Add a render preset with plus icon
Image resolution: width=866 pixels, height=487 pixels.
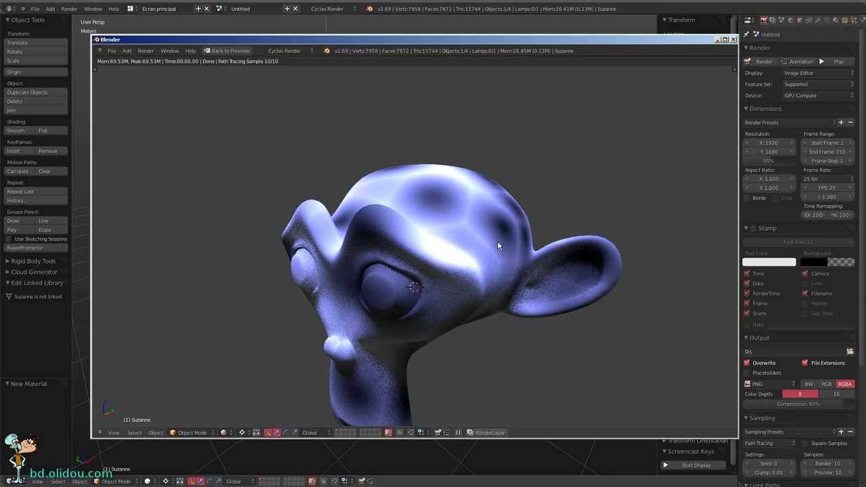841,122
